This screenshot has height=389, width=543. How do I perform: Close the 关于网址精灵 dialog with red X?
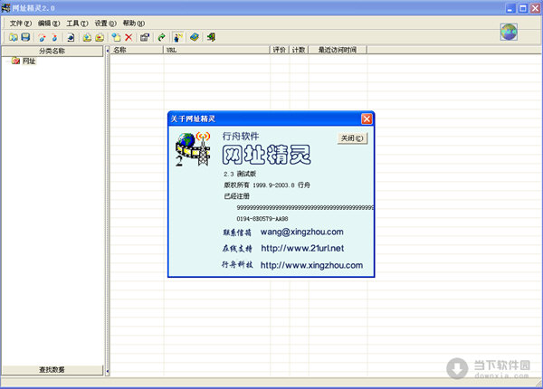[367, 119]
